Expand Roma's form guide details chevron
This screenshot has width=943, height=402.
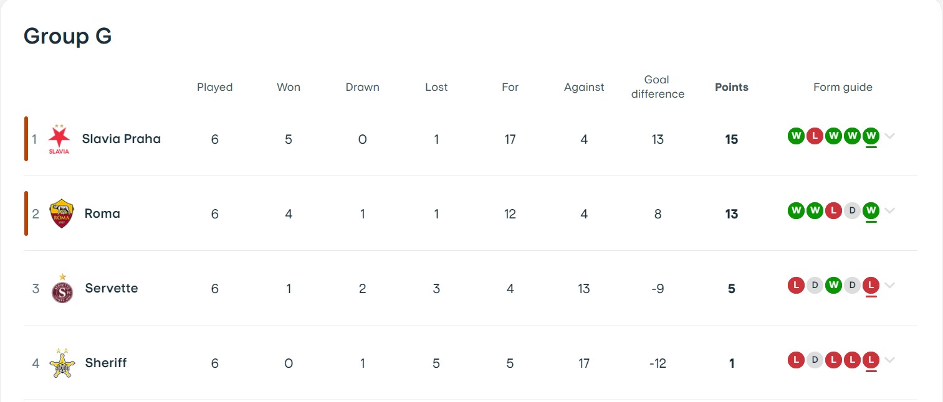pos(890,210)
